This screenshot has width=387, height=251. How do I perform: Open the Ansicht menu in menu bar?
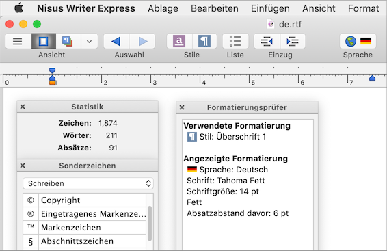[x=319, y=8]
